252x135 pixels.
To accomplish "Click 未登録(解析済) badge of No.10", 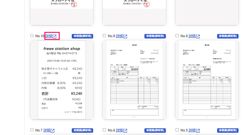I will [82, 36].
